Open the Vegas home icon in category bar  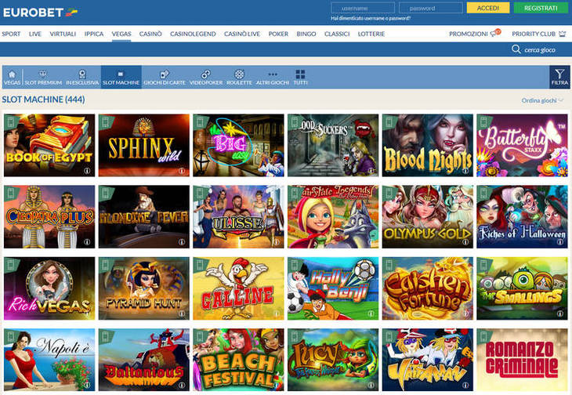click(x=12, y=74)
